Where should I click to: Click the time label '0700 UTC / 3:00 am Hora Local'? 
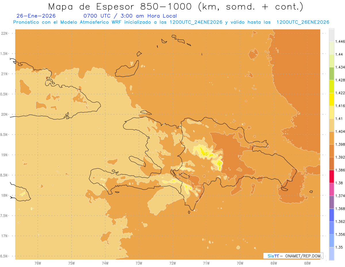(x=130, y=16)
